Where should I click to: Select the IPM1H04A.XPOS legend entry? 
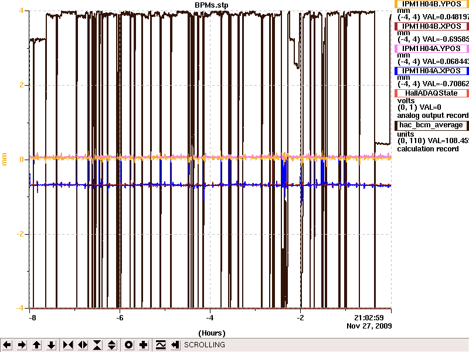coord(431,71)
